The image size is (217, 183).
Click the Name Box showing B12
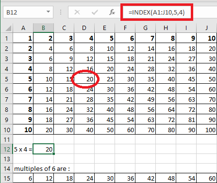tap(28, 12)
